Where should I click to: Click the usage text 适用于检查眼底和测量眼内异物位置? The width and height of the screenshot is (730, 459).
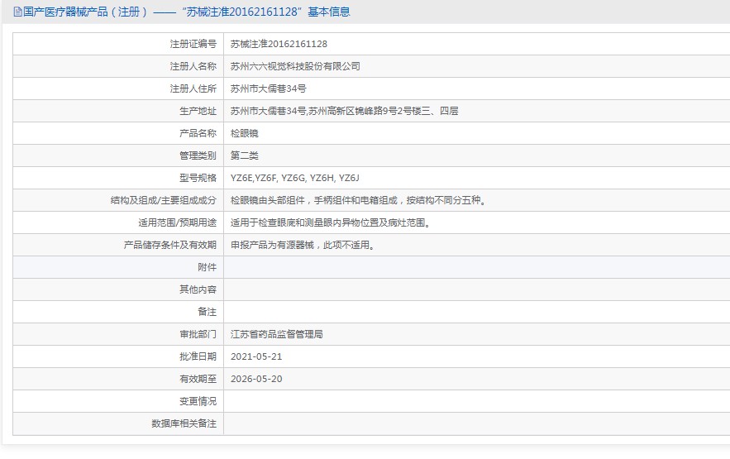pyautogui.click(x=332, y=222)
